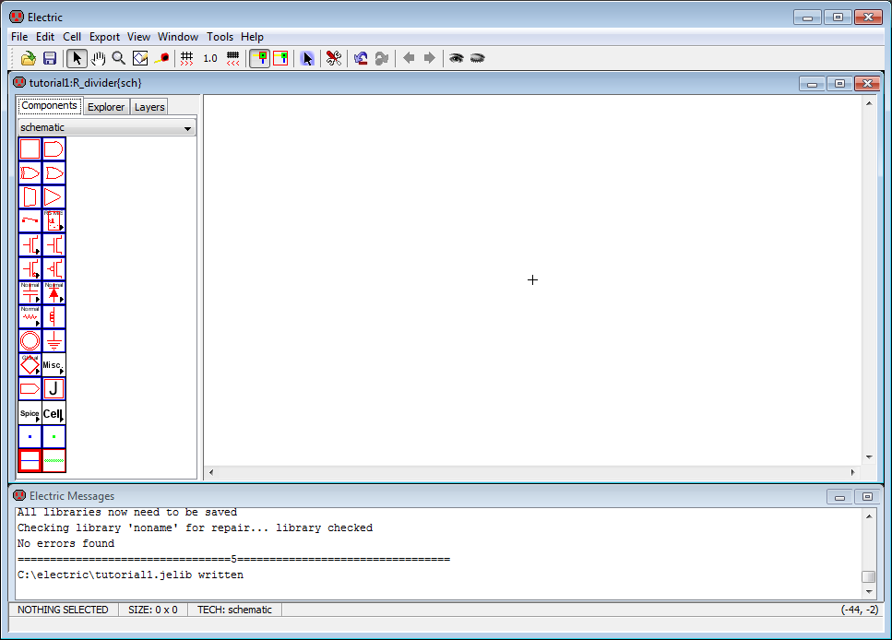Select the PMOS transistor component
The image size is (892, 640).
54,245
